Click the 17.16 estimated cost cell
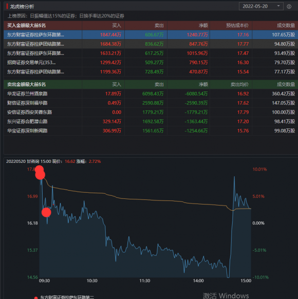 [243, 35]
